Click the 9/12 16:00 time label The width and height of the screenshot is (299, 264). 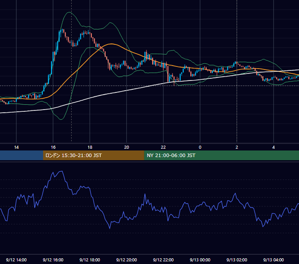pyautogui.click(x=53, y=260)
